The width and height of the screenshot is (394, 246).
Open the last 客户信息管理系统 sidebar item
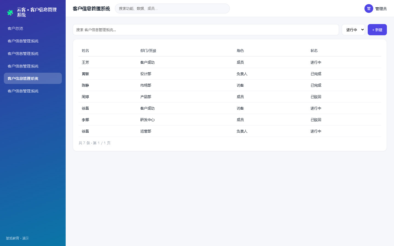[33, 91]
